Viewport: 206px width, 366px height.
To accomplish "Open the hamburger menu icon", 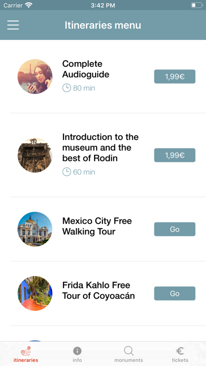I will tap(13, 25).
